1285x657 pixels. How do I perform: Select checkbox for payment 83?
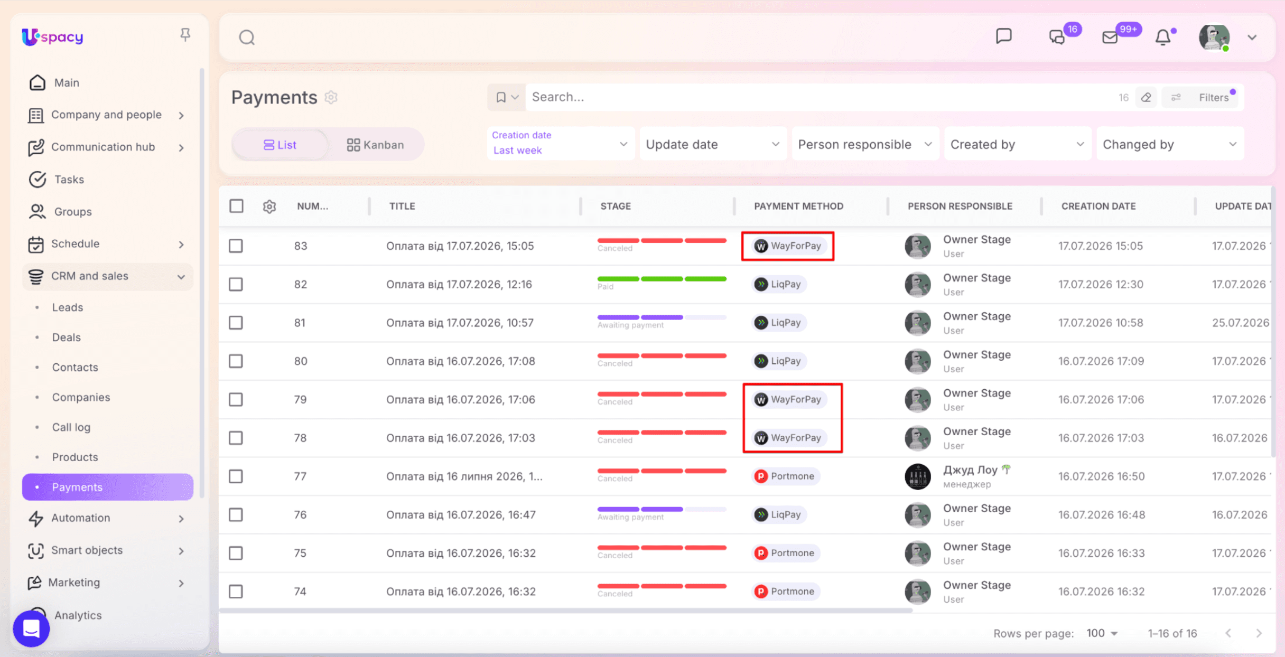(236, 246)
